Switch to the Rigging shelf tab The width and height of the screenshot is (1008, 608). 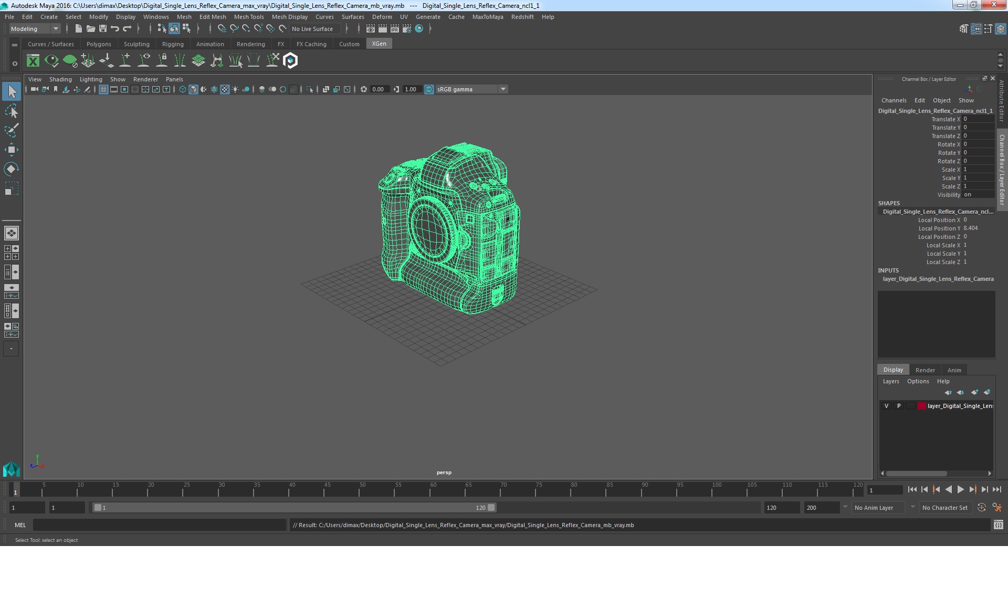[x=173, y=44]
